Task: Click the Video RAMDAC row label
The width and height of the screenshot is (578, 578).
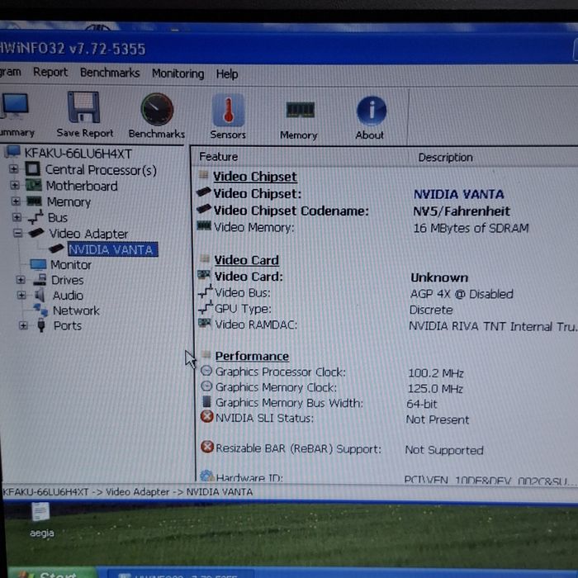Action: coord(256,325)
